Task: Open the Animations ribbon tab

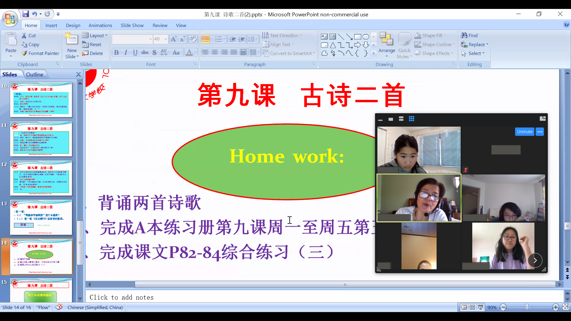Action: click(x=100, y=25)
